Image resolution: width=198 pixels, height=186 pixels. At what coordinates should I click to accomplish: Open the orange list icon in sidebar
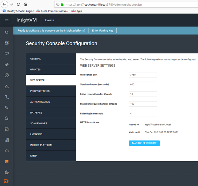pos(7,161)
